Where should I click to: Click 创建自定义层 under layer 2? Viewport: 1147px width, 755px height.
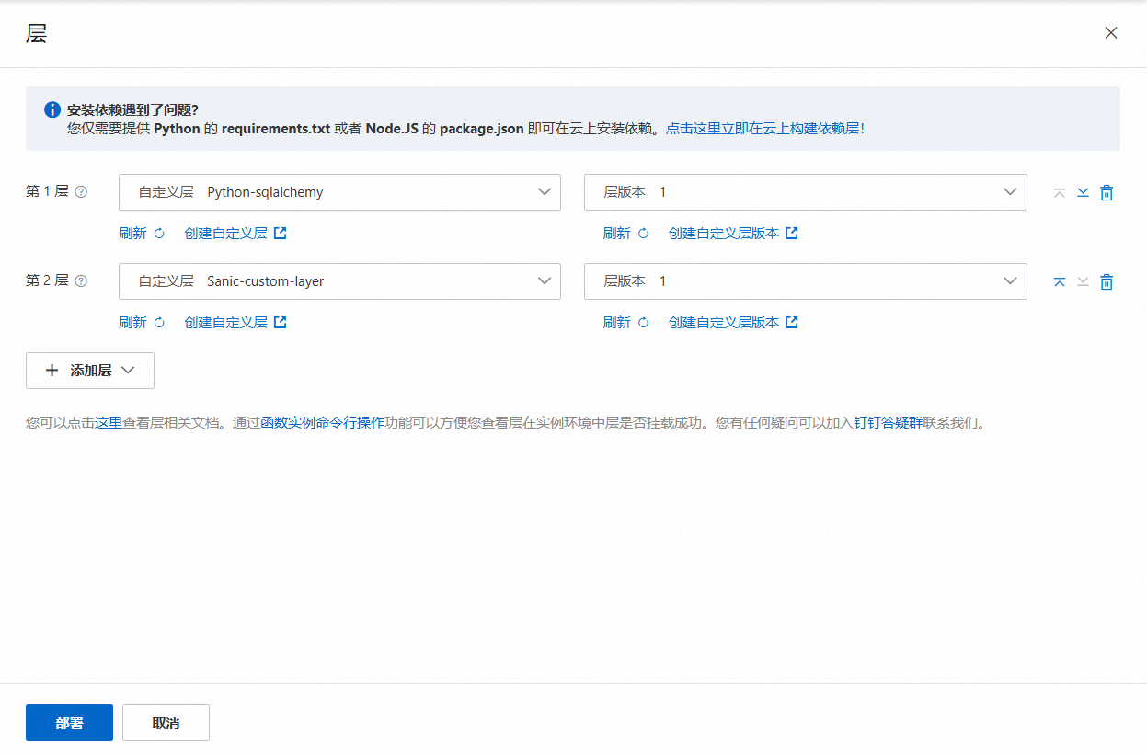coord(225,323)
